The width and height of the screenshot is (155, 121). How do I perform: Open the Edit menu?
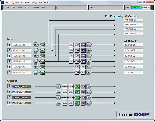(x=13, y=7)
